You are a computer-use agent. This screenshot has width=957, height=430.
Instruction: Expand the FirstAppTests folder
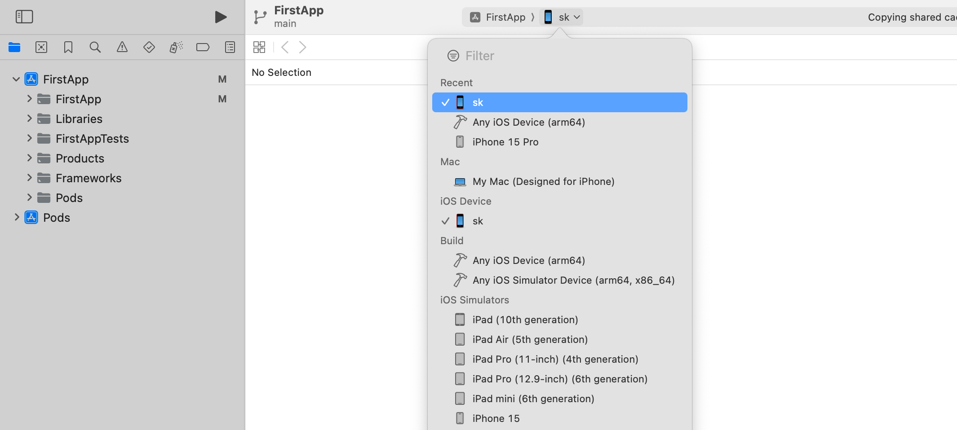pos(29,138)
